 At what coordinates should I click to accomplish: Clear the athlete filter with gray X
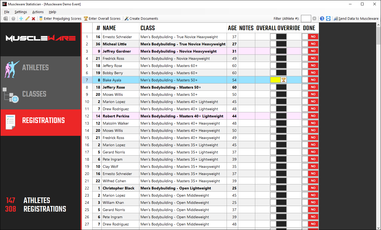pyautogui.click(x=314, y=18)
